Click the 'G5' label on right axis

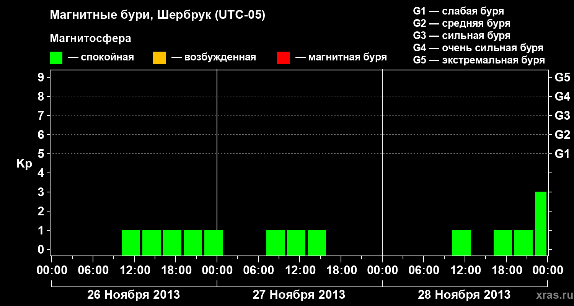pyautogui.click(x=562, y=77)
